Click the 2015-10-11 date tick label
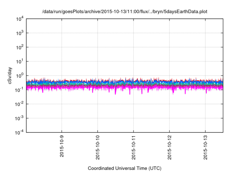This screenshot has width=246, height=172. point(133,147)
